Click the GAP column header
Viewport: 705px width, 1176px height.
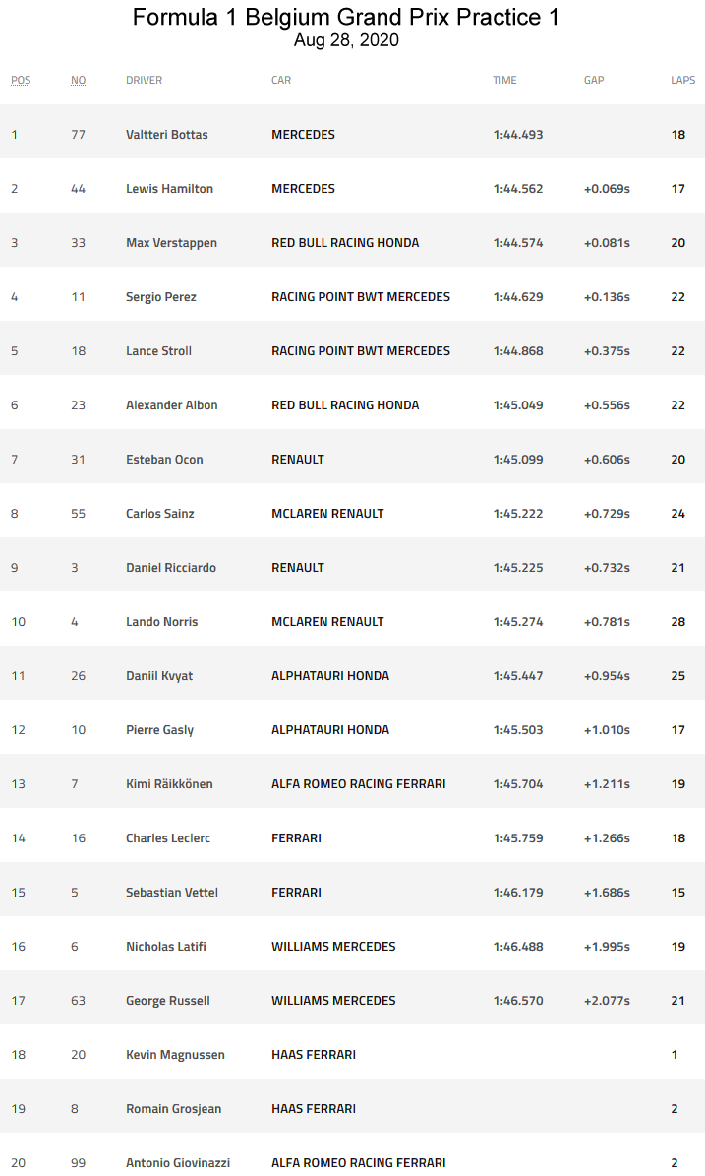click(594, 80)
